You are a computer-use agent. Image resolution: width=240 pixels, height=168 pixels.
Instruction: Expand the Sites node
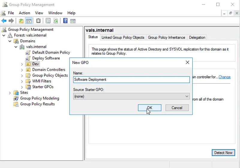click(x=10, y=93)
